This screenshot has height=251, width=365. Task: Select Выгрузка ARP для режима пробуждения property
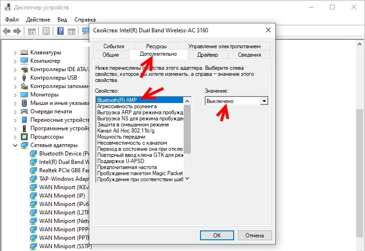pyautogui.click(x=140, y=112)
